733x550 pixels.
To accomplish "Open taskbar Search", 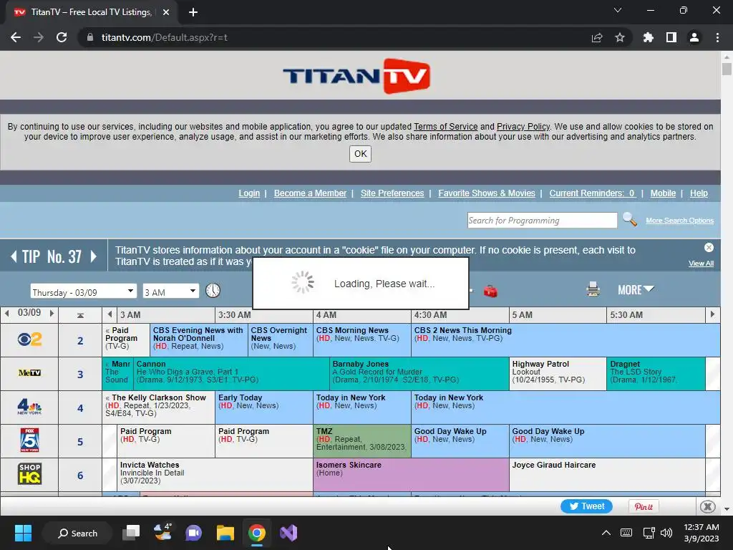I will click(77, 533).
